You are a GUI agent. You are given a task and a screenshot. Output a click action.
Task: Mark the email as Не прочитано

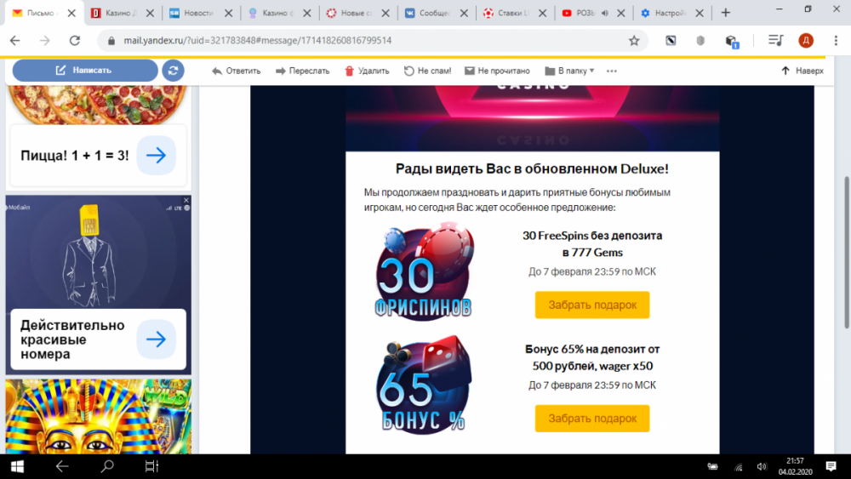(x=497, y=71)
